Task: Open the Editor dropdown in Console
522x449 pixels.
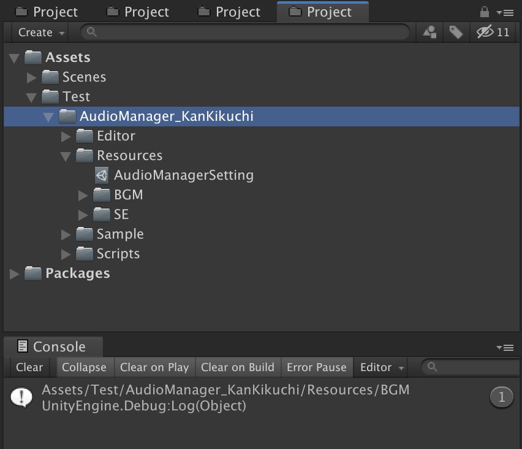Action: pos(382,367)
